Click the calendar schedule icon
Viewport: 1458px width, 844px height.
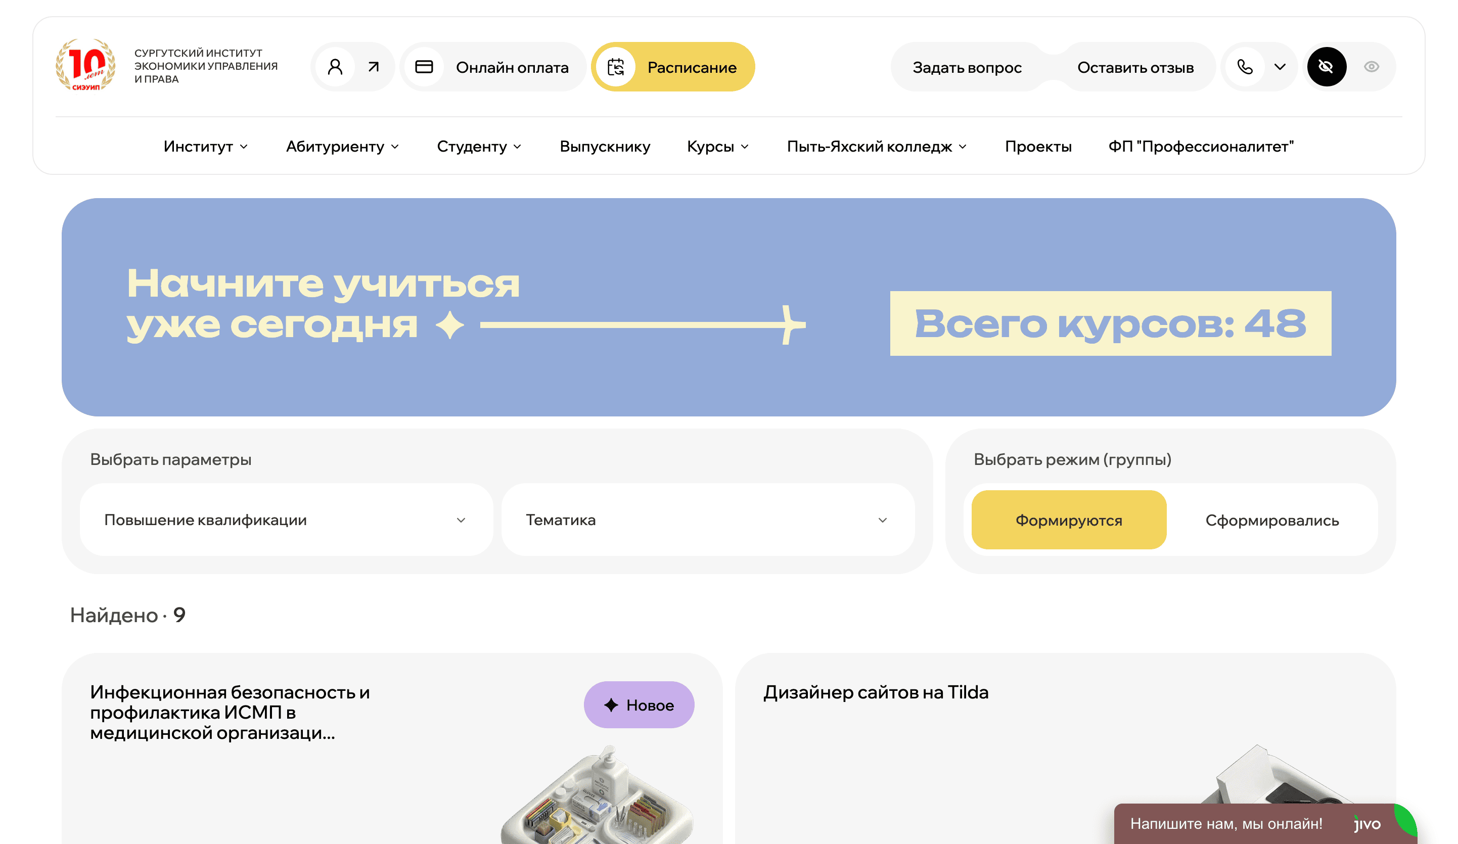tap(616, 67)
